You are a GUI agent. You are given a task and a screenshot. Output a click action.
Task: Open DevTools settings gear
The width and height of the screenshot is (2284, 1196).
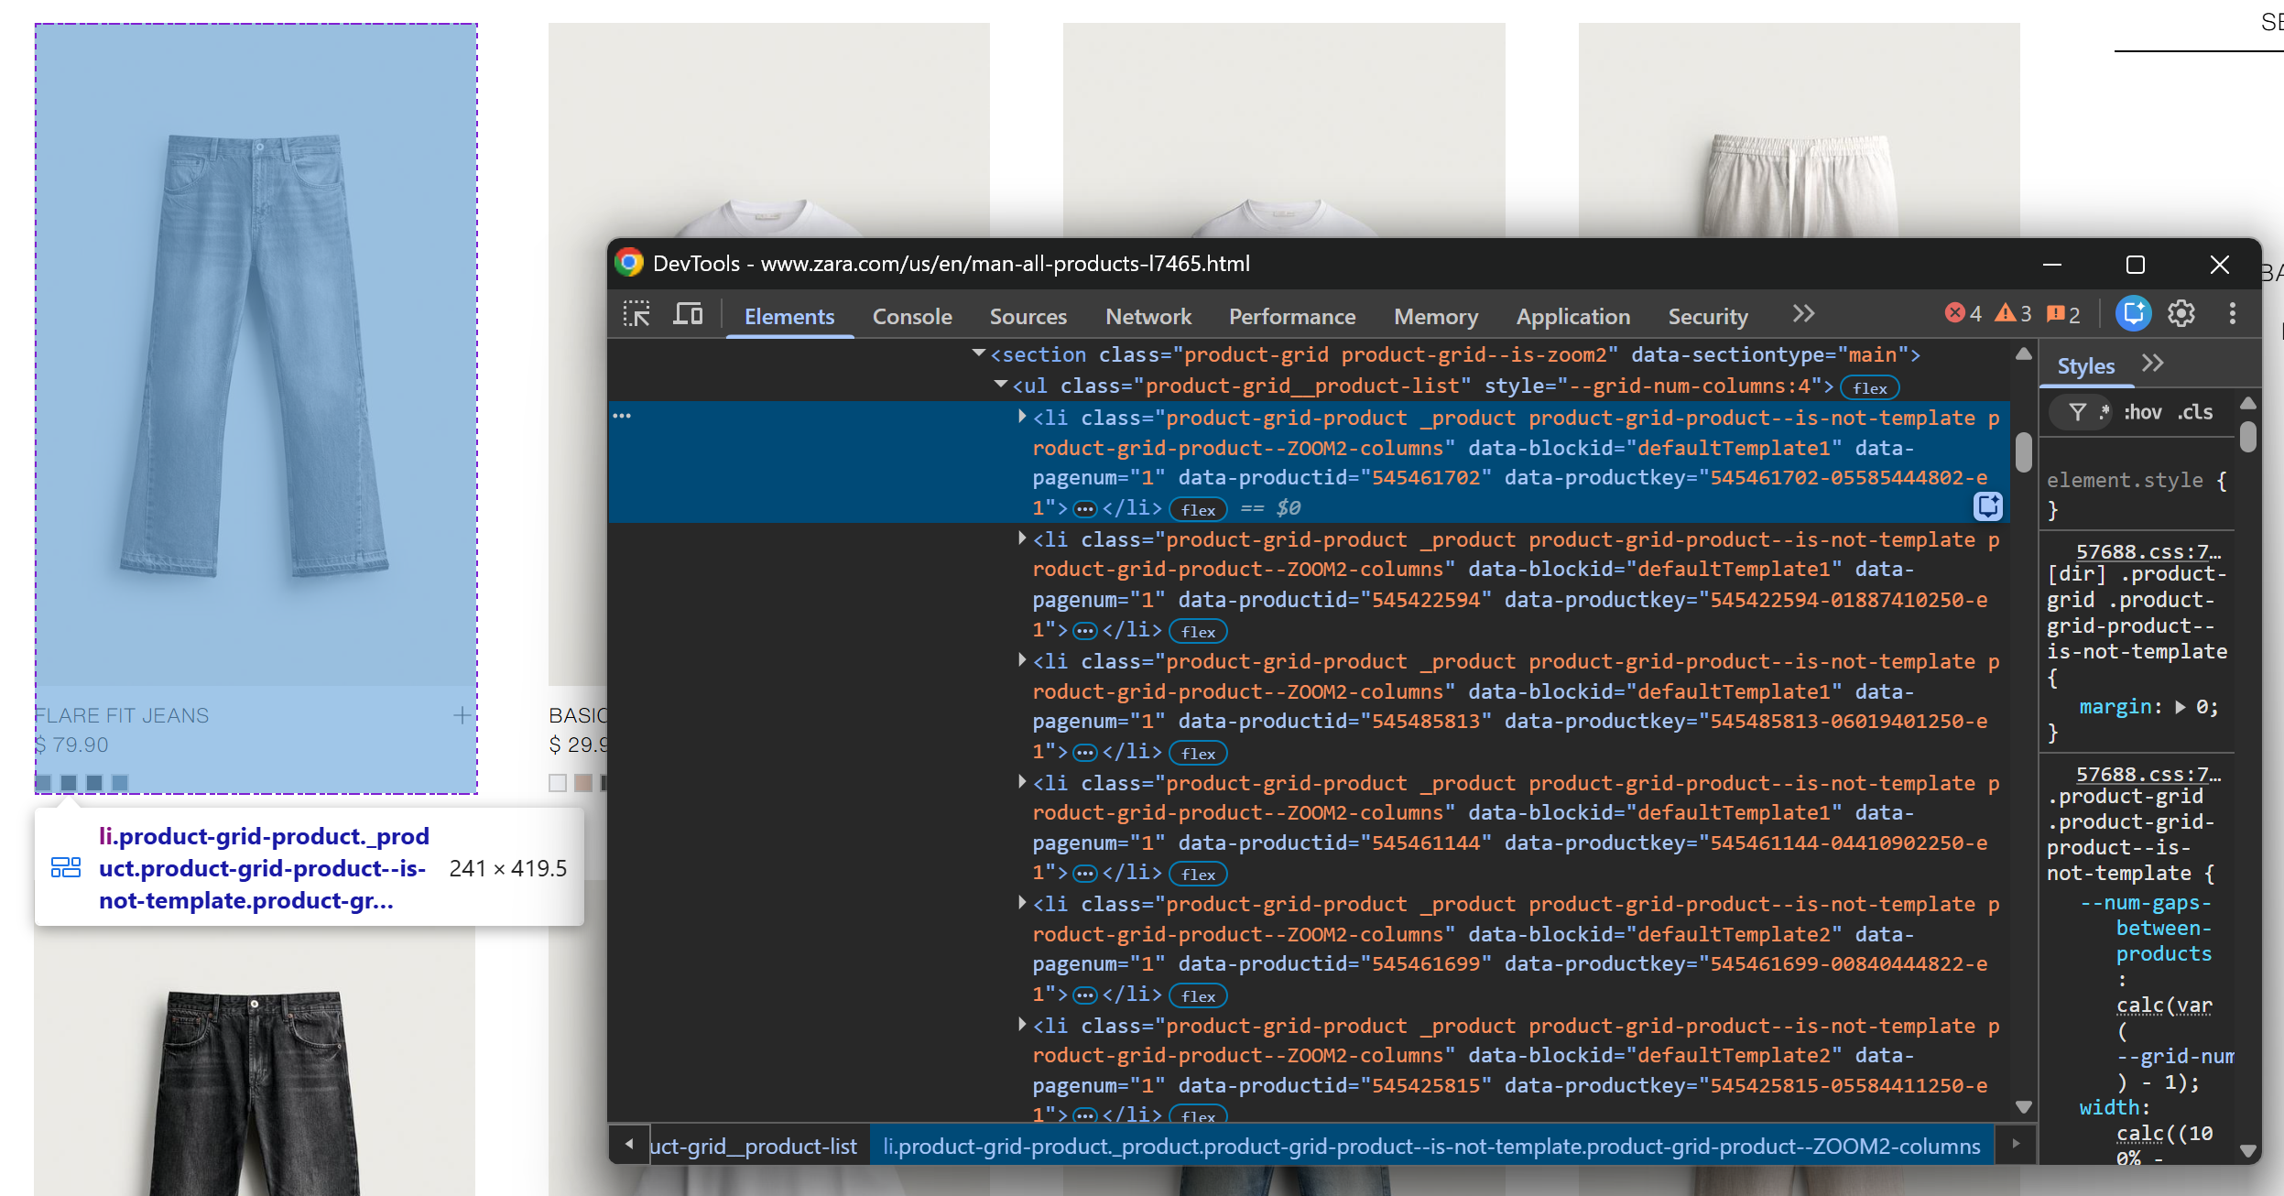2181,313
